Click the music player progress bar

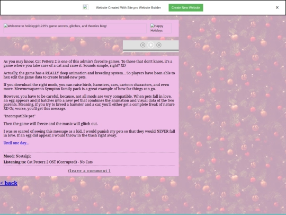150,50
